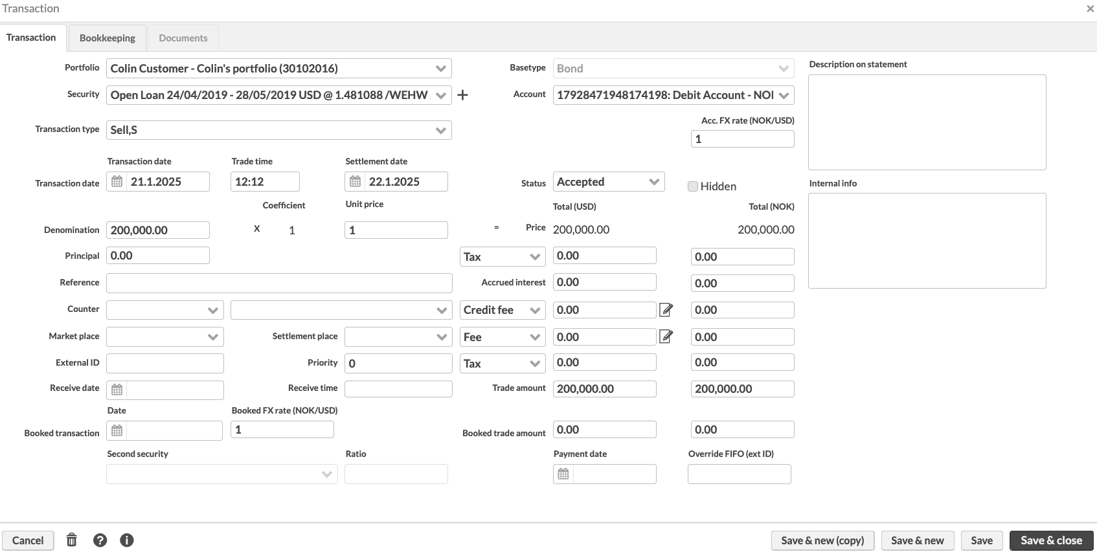
Task: Change the Transaction type Sell,S dropdown
Action: [x=279, y=130]
